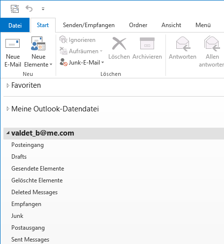The image size is (224, 244).
Task: Open the Posteingang folder
Action: pos(28,145)
